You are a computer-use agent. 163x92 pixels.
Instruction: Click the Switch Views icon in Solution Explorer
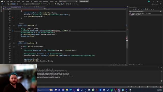[136, 9]
